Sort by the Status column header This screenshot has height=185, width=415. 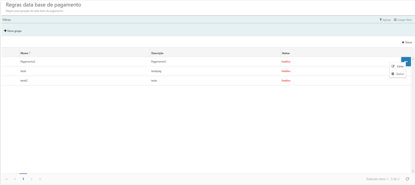point(285,53)
